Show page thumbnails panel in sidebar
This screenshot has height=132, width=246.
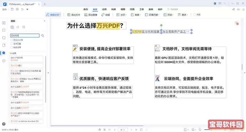4,23
